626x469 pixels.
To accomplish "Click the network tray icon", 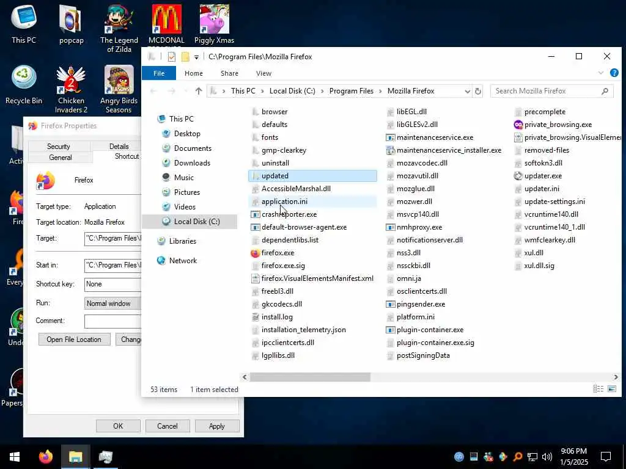I will click(x=532, y=457).
